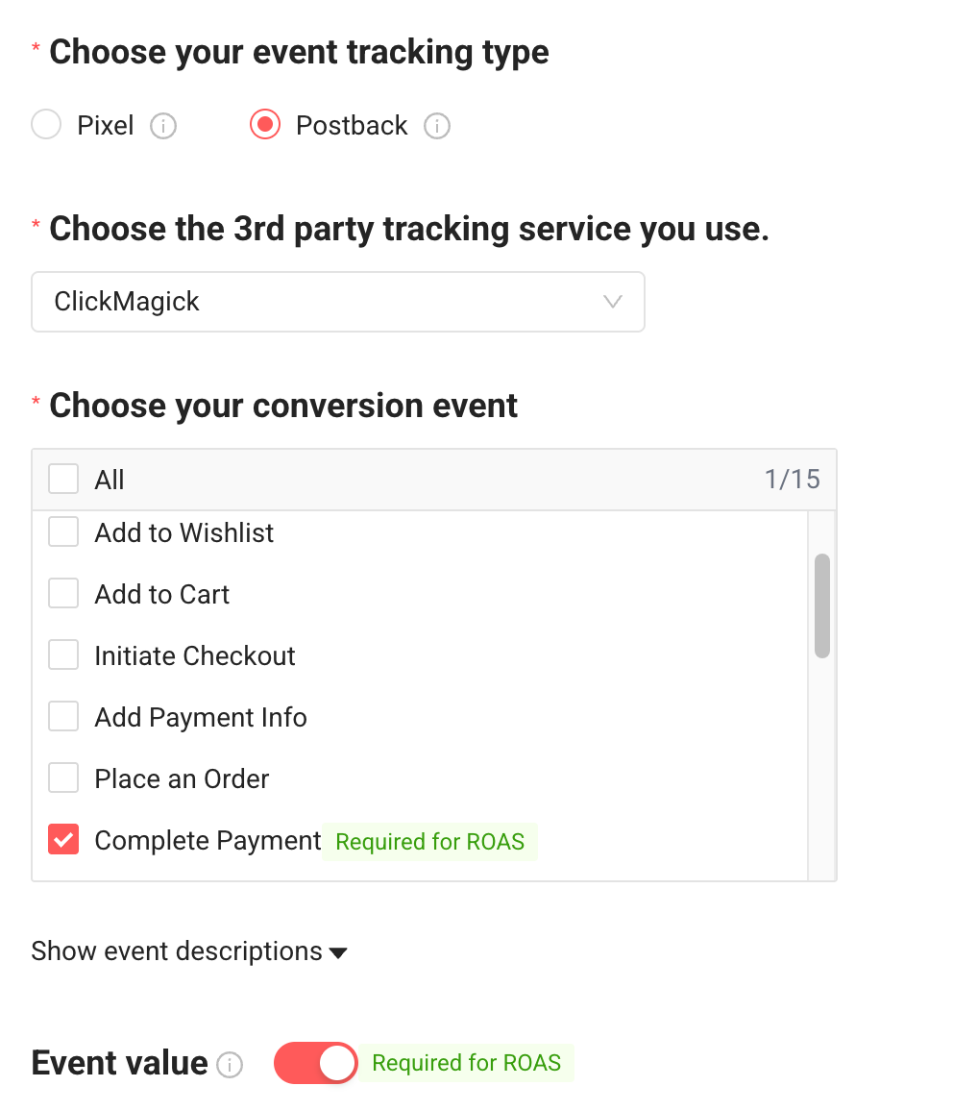
Task: Click the Required for ROAS tag by Complete Payment
Action: 429,842
